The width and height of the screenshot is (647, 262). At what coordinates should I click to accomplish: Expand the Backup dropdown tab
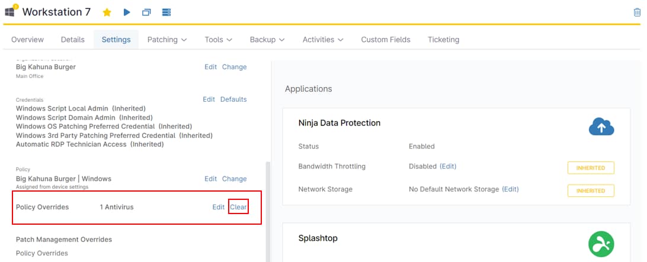tap(267, 40)
